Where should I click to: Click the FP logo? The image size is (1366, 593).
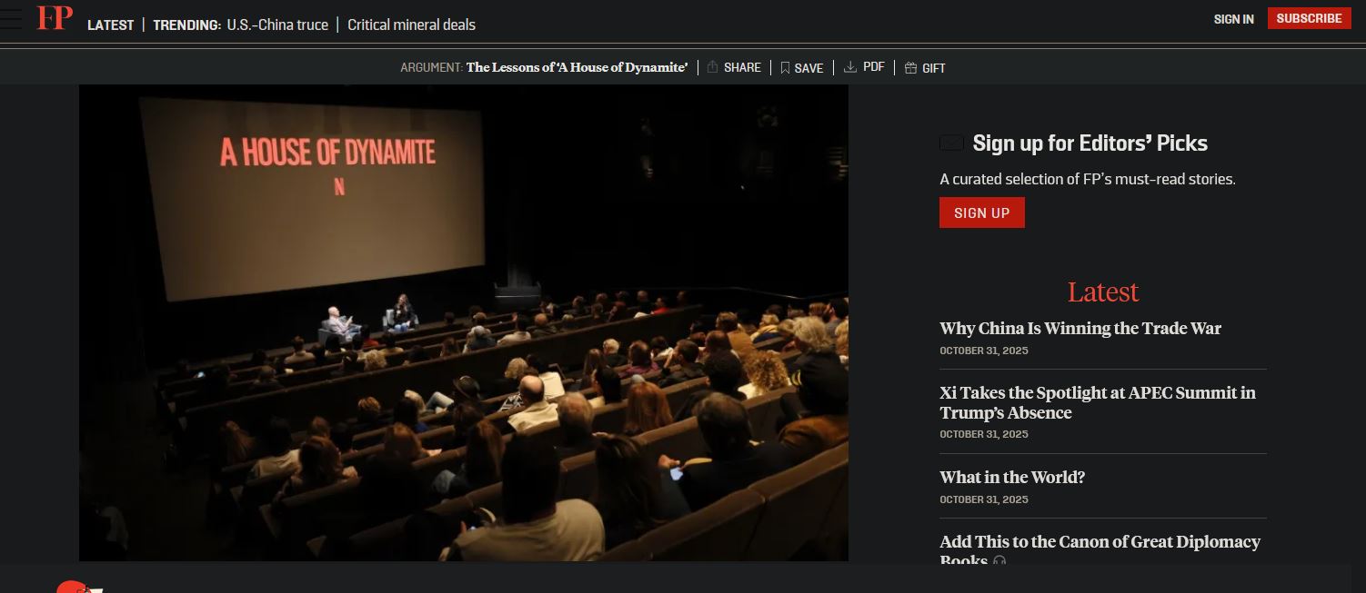55,18
